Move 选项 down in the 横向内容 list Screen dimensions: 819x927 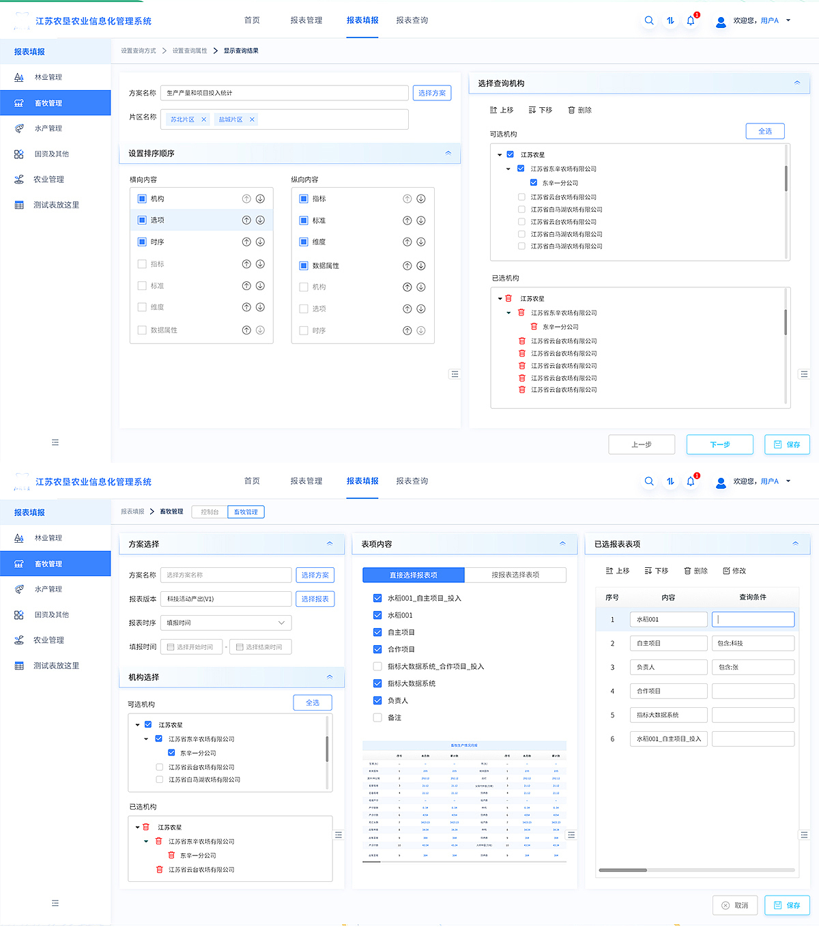pos(260,220)
